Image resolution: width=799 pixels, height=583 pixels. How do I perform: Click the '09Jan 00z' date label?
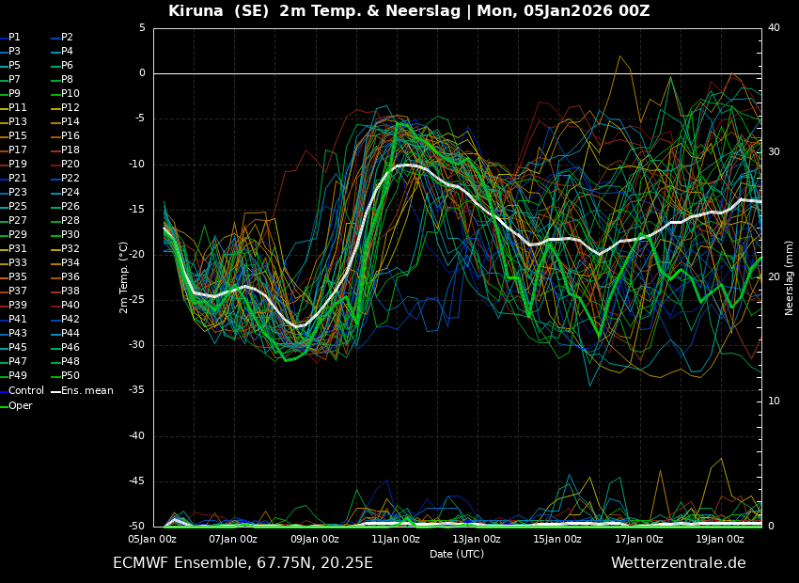coord(314,539)
